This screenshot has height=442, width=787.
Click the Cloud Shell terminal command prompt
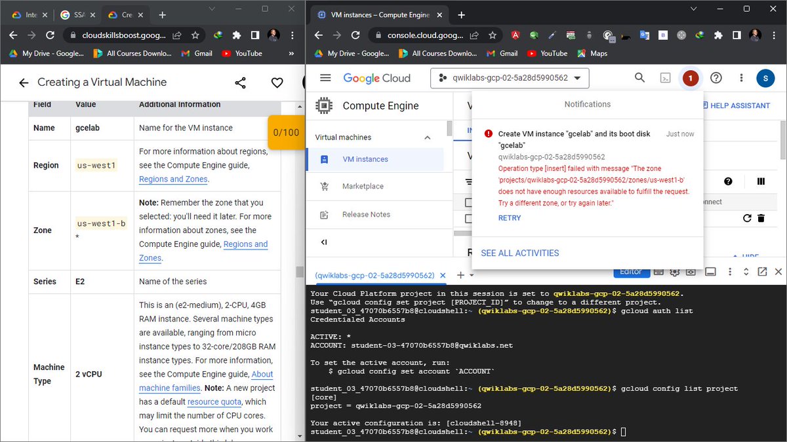pyautogui.click(x=623, y=432)
